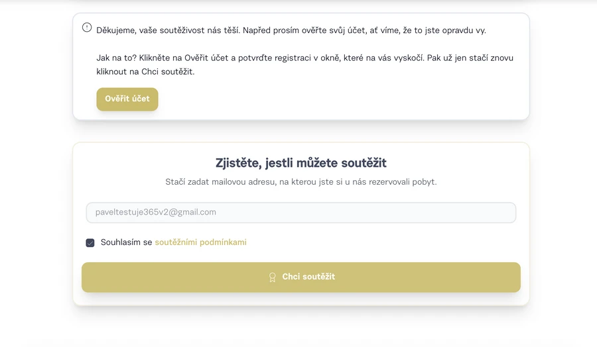Click the heading Zjistěte, jestli můžete soutěžit
Viewport: 597px width, 347px height.
tap(300, 163)
